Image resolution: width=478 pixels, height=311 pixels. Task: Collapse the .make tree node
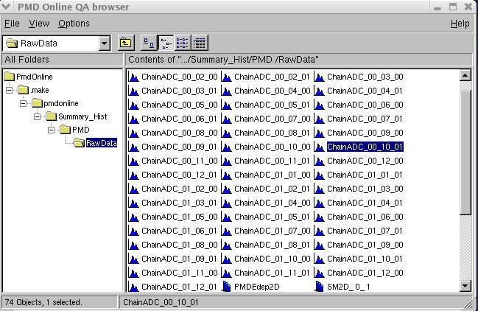(9, 90)
